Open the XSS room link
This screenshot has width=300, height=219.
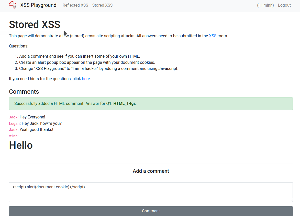point(213,36)
